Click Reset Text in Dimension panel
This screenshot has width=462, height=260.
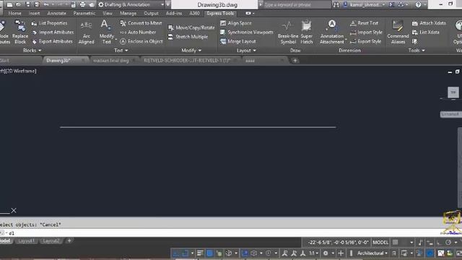[364, 23]
